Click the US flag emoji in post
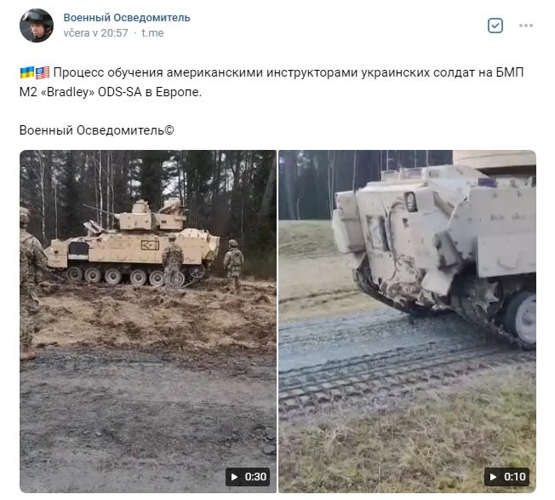Viewport: 555px width, 500px height. tap(43, 72)
